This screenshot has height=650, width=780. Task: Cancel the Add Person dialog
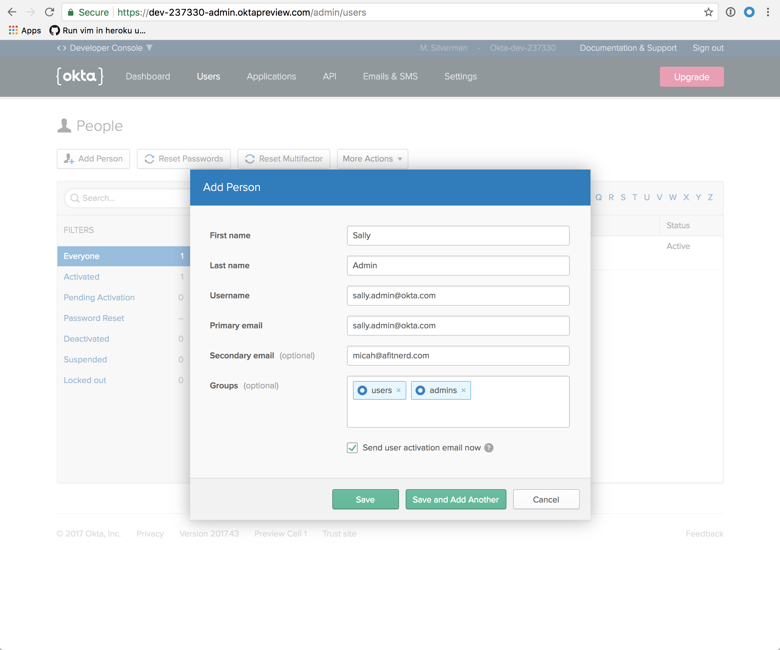[545, 500]
